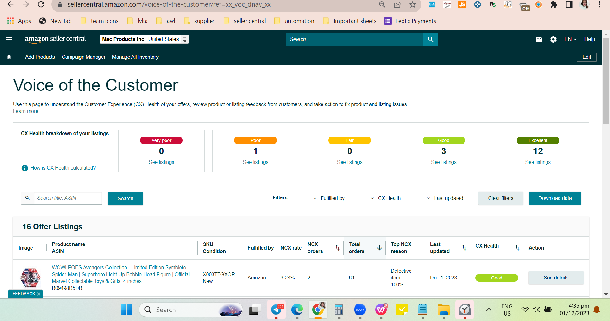Open the Chrome three-dot menu
The height and width of the screenshot is (321, 610).
(600, 5)
